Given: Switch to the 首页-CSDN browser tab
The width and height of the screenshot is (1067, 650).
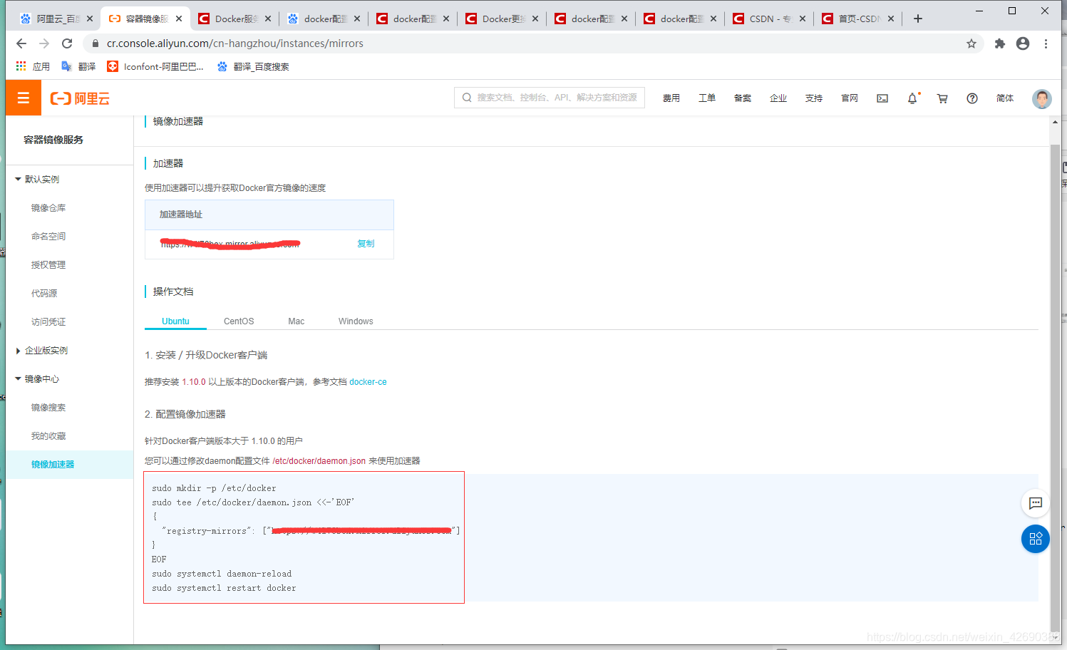Looking at the screenshot, I should pos(858,19).
